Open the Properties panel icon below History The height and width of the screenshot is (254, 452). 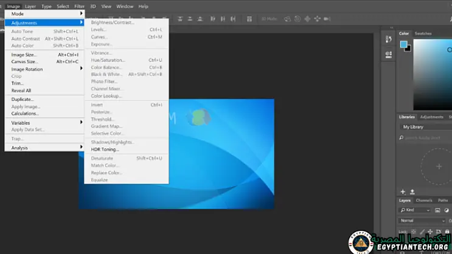click(389, 54)
